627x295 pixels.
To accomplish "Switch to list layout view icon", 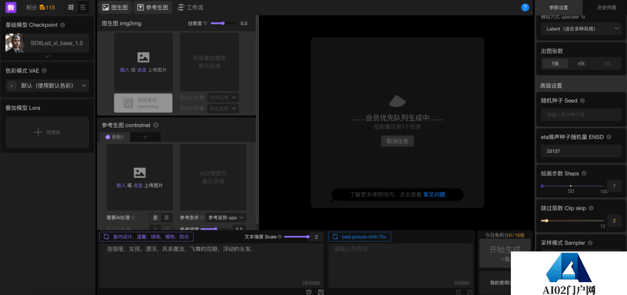I will pos(83,7).
